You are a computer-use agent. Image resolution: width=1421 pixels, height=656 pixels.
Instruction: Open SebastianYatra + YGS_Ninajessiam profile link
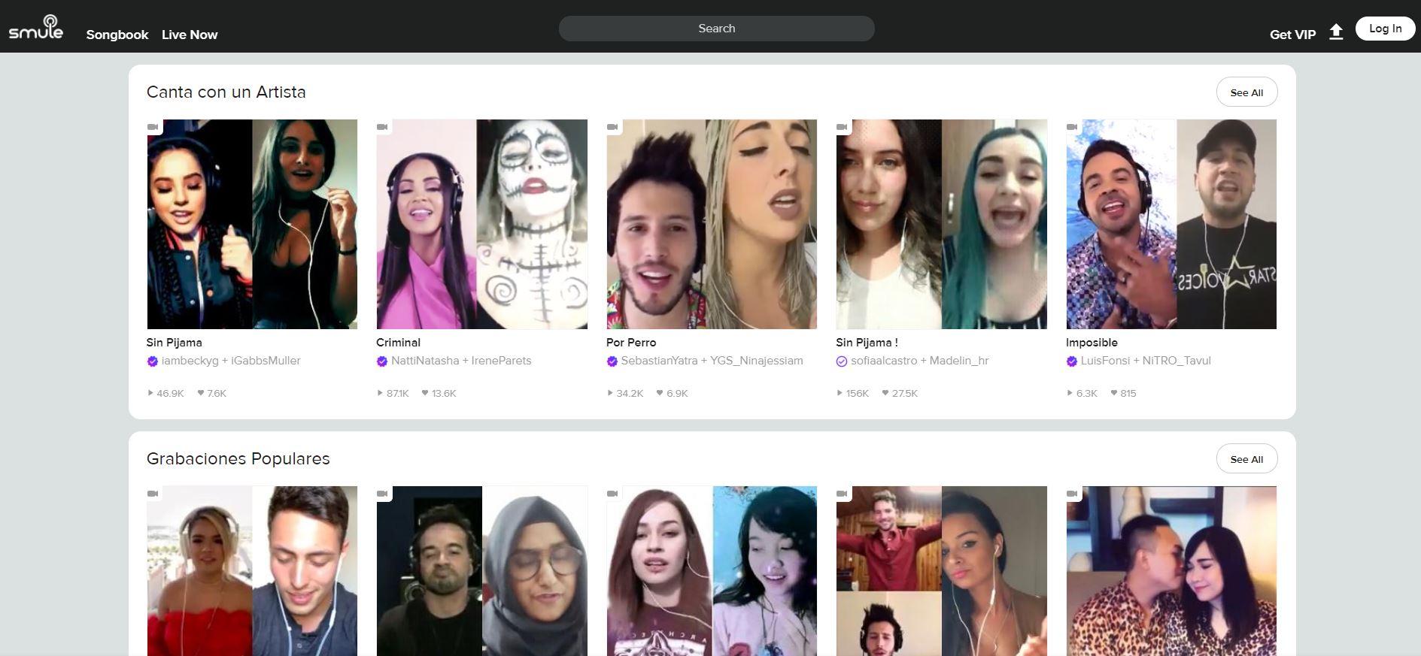click(x=712, y=361)
